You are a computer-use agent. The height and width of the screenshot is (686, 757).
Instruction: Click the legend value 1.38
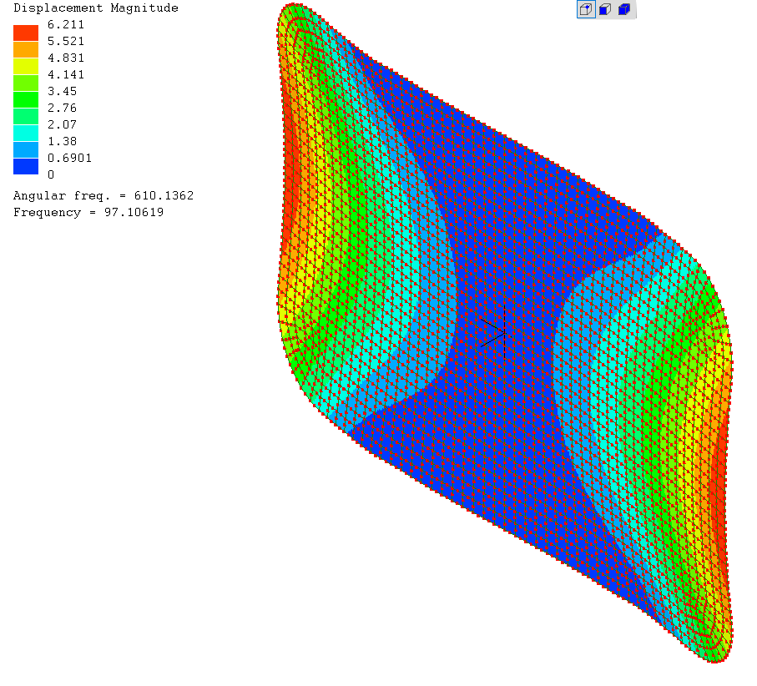click(63, 141)
